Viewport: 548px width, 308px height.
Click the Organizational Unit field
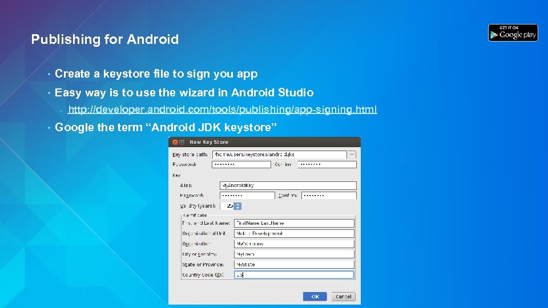tap(294, 233)
